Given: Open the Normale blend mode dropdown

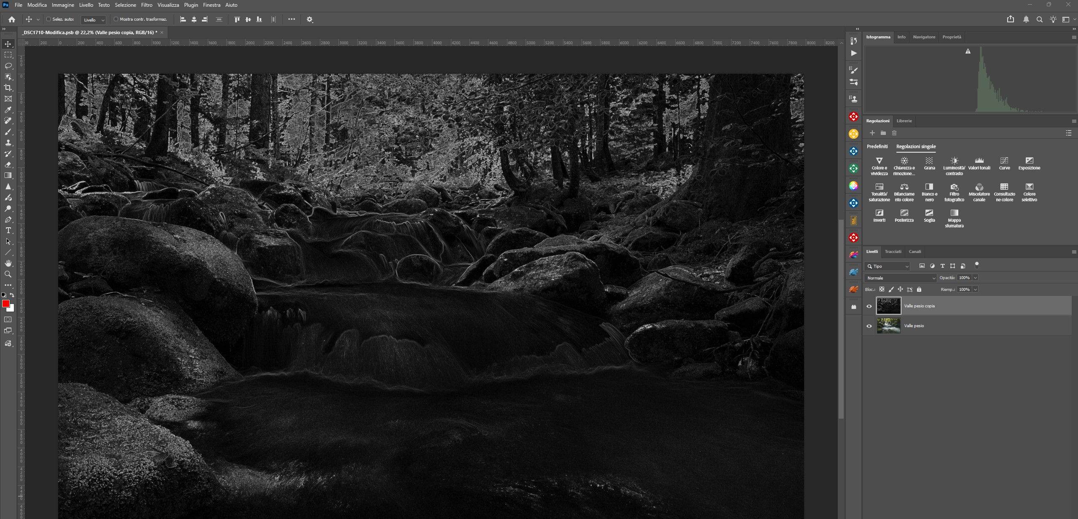Looking at the screenshot, I should tap(900, 278).
